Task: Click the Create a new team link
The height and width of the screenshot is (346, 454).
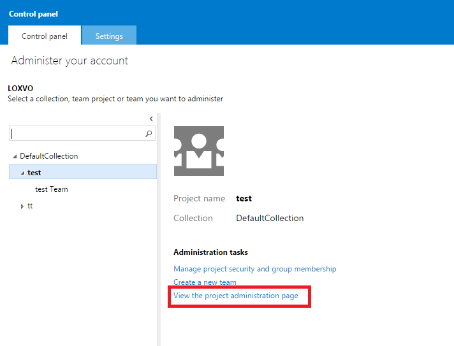Action: (x=205, y=282)
